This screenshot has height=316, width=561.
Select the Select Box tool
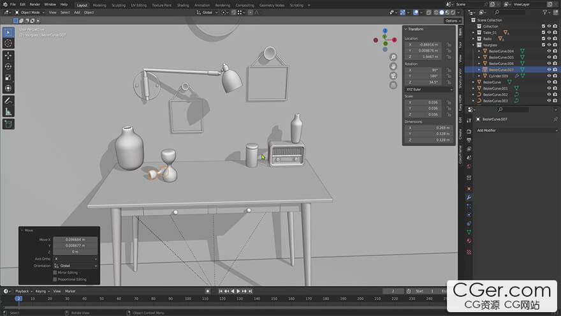8,33
